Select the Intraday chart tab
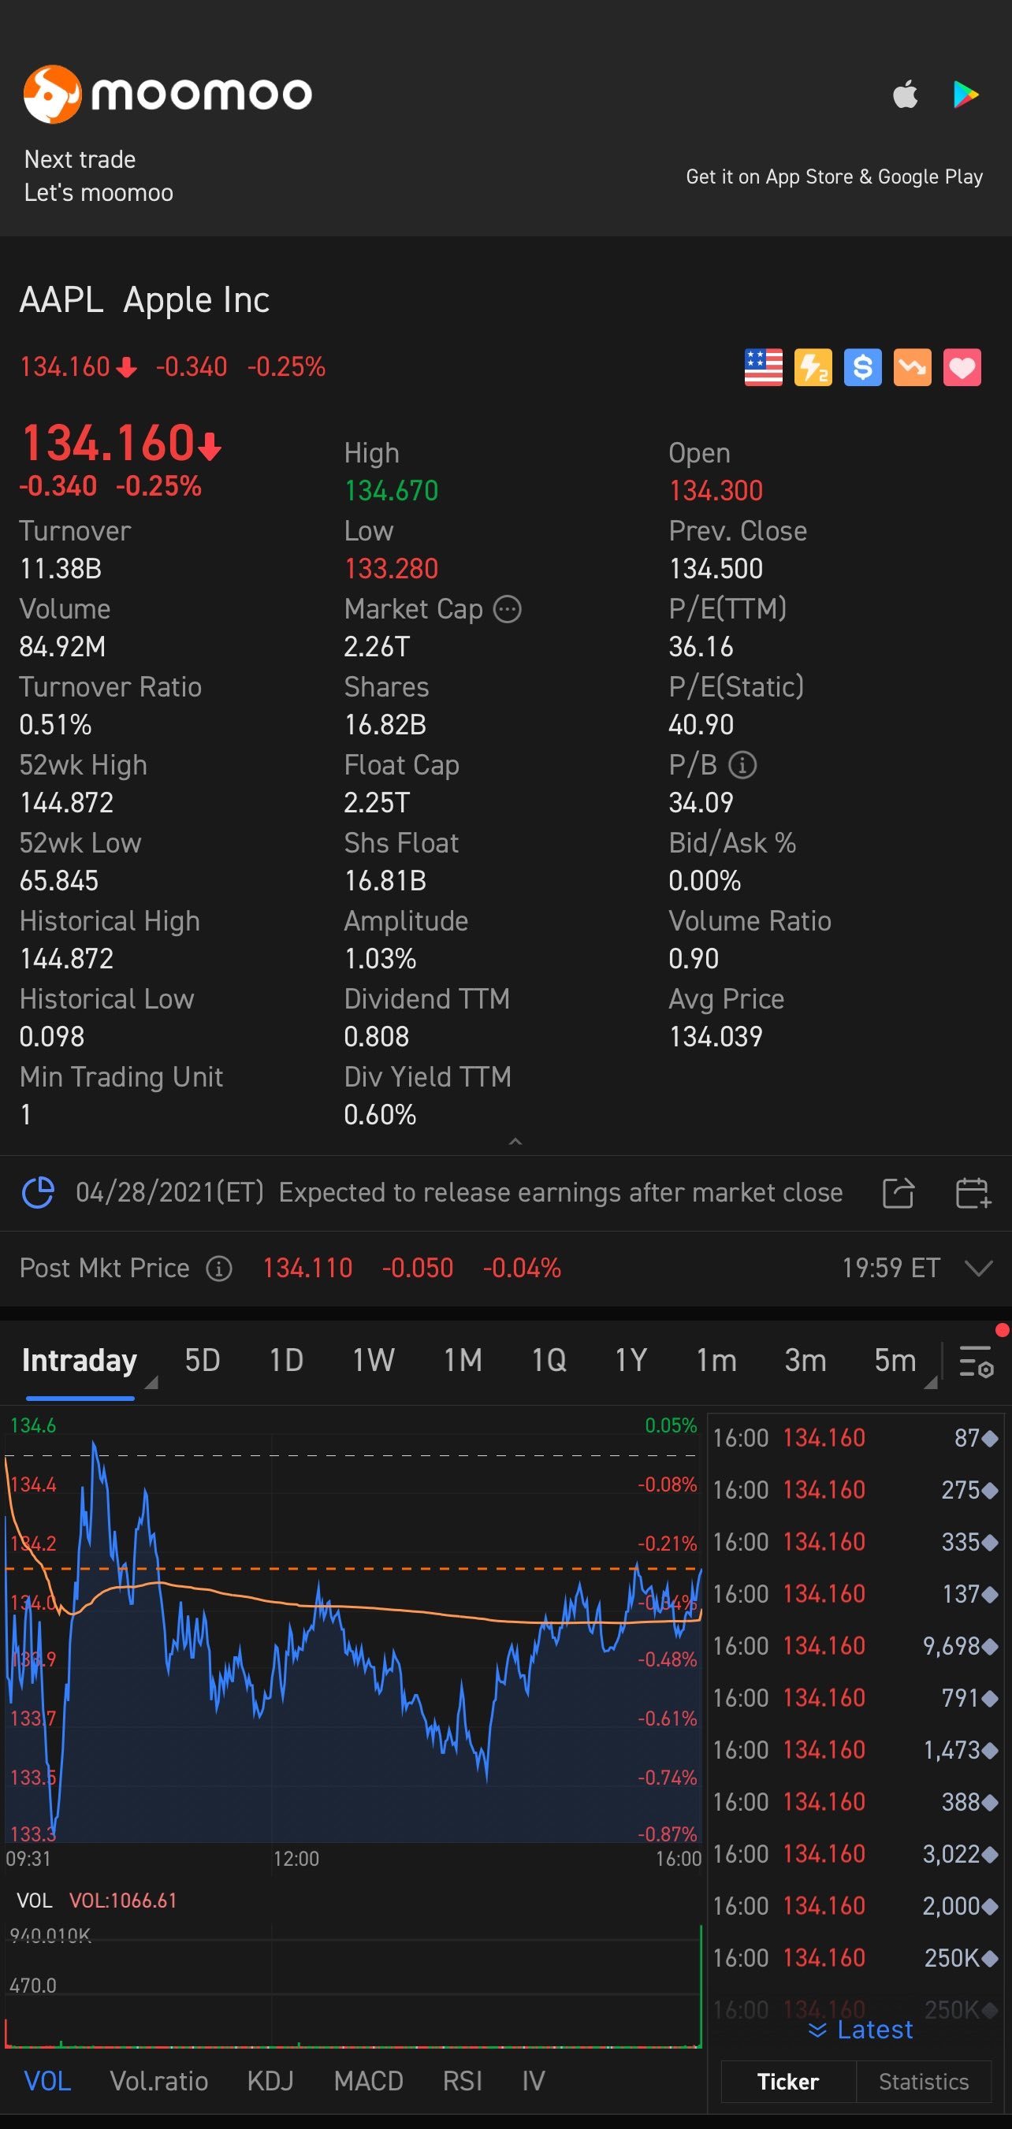Image resolution: width=1012 pixels, height=2129 pixels. (80, 1361)
